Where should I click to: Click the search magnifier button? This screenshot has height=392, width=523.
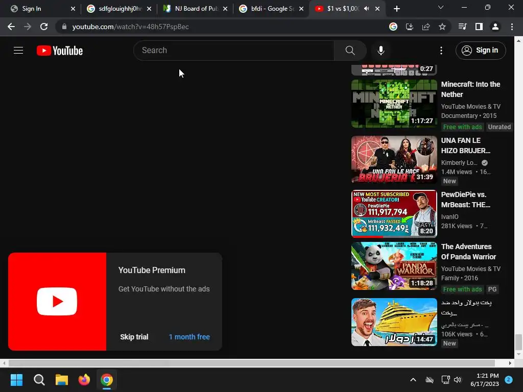pos(350,51)
